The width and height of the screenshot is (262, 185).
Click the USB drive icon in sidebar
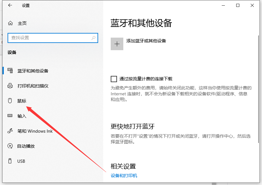coord(10,161)
